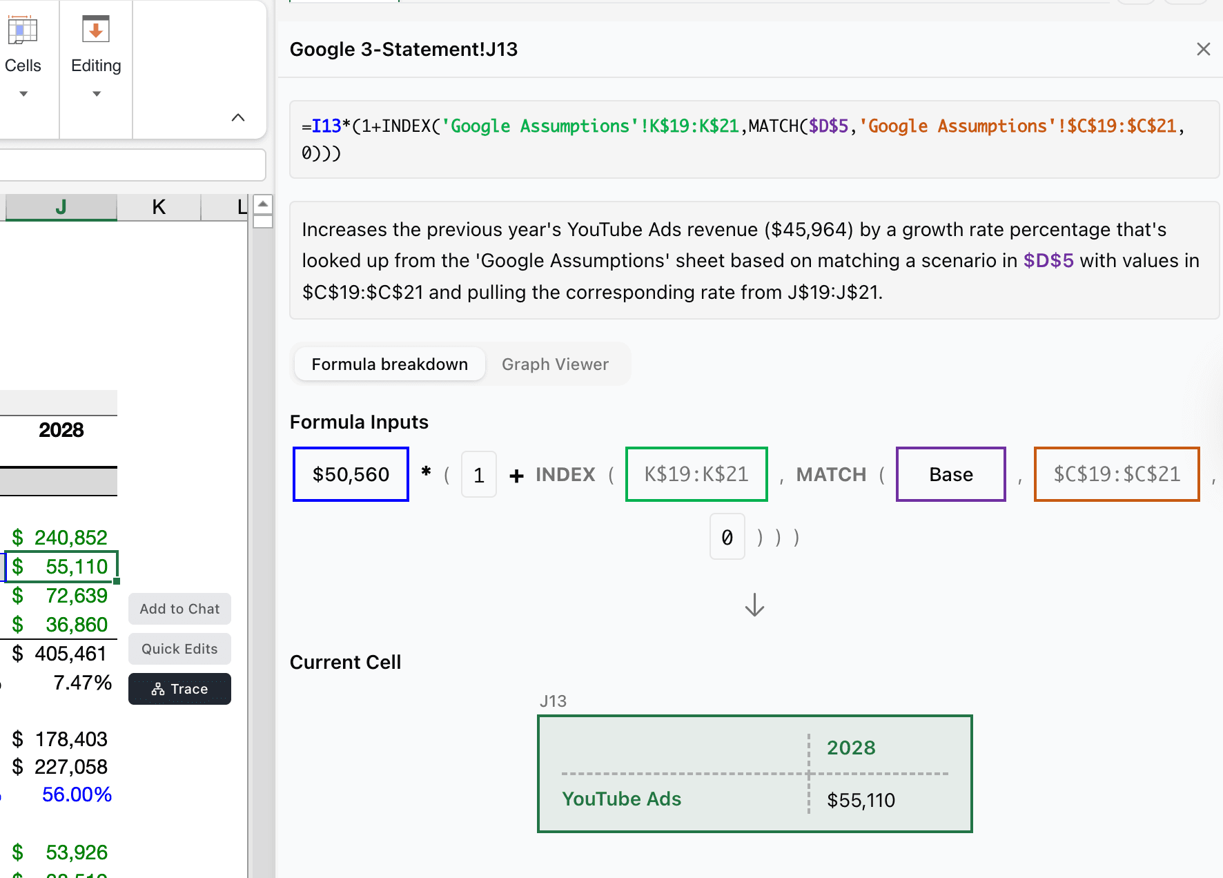Click the J13 current cell card
The width and height of the screenshot is (1223, 878).
click(755, 774)
